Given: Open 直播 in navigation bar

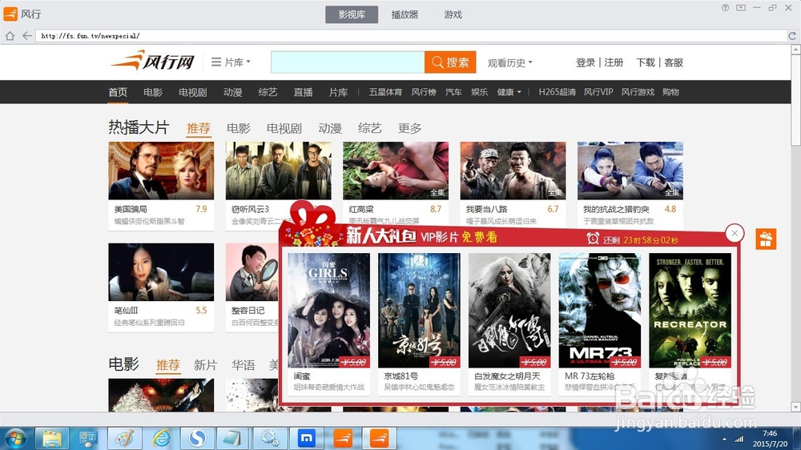Looking at the screenshot, I should pos(303,92).
